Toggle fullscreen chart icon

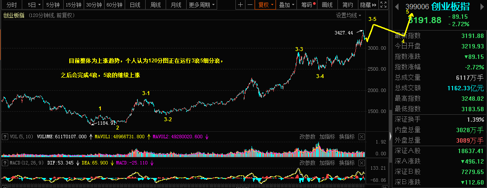pyautogui.click(x=384, y=5)
